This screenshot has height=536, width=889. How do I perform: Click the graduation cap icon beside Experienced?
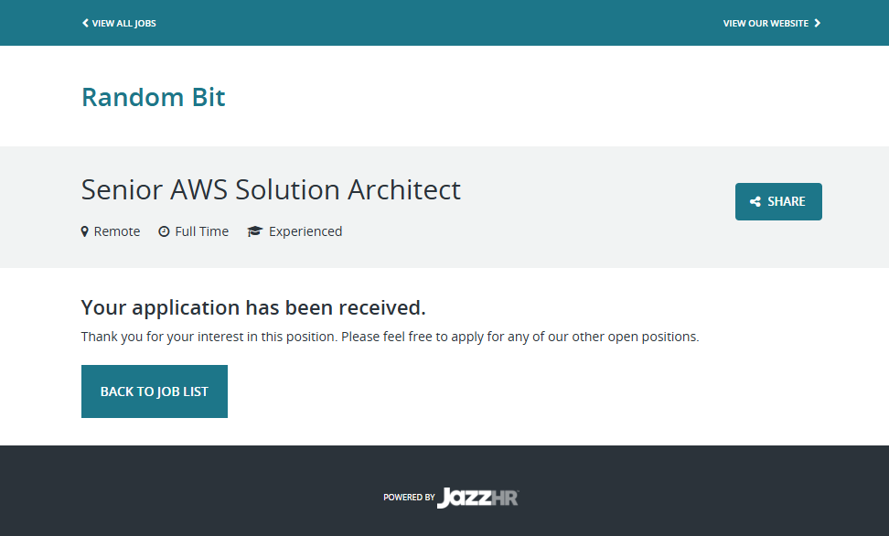[x=255, y=231]
